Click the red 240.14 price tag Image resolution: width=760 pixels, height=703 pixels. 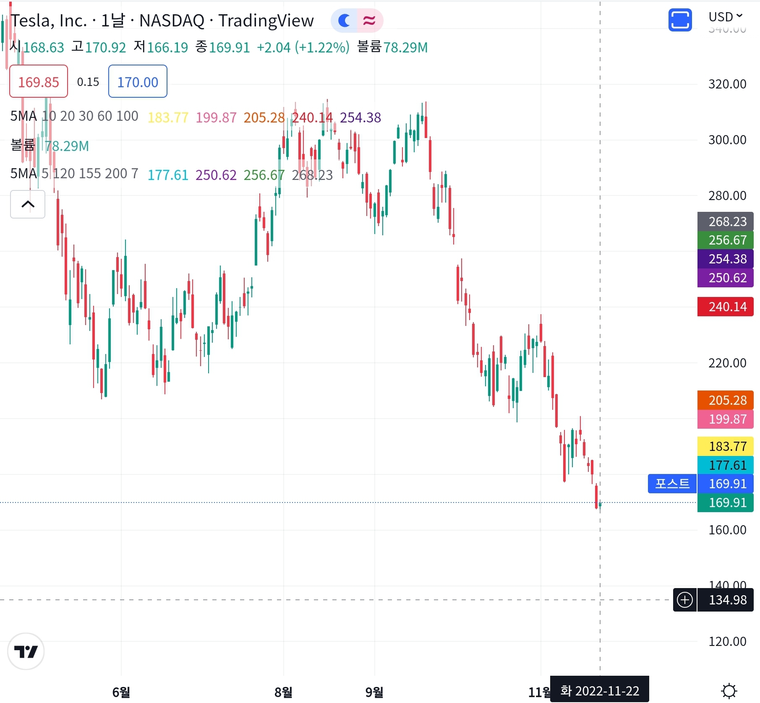tap(726, 307)
